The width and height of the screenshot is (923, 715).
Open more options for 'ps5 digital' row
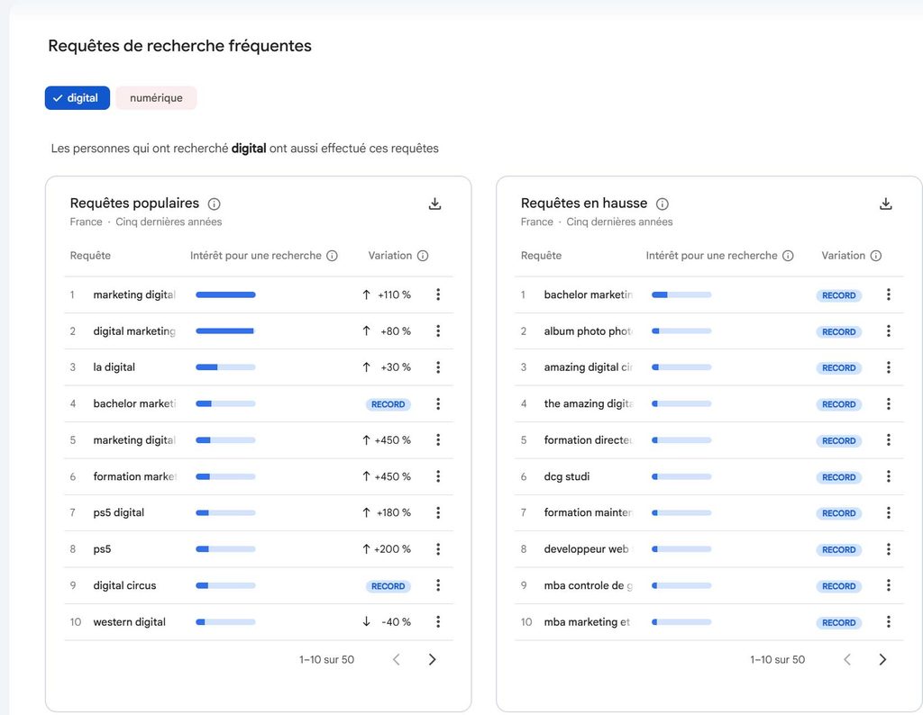point(438,512)
